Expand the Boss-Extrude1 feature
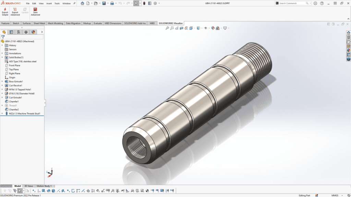Image resolution: width=351 pixels, height=197 pixels. (3, 81)
